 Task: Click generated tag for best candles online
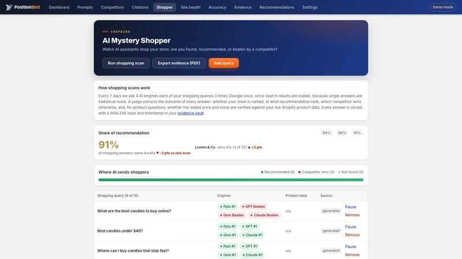point(330,211)
